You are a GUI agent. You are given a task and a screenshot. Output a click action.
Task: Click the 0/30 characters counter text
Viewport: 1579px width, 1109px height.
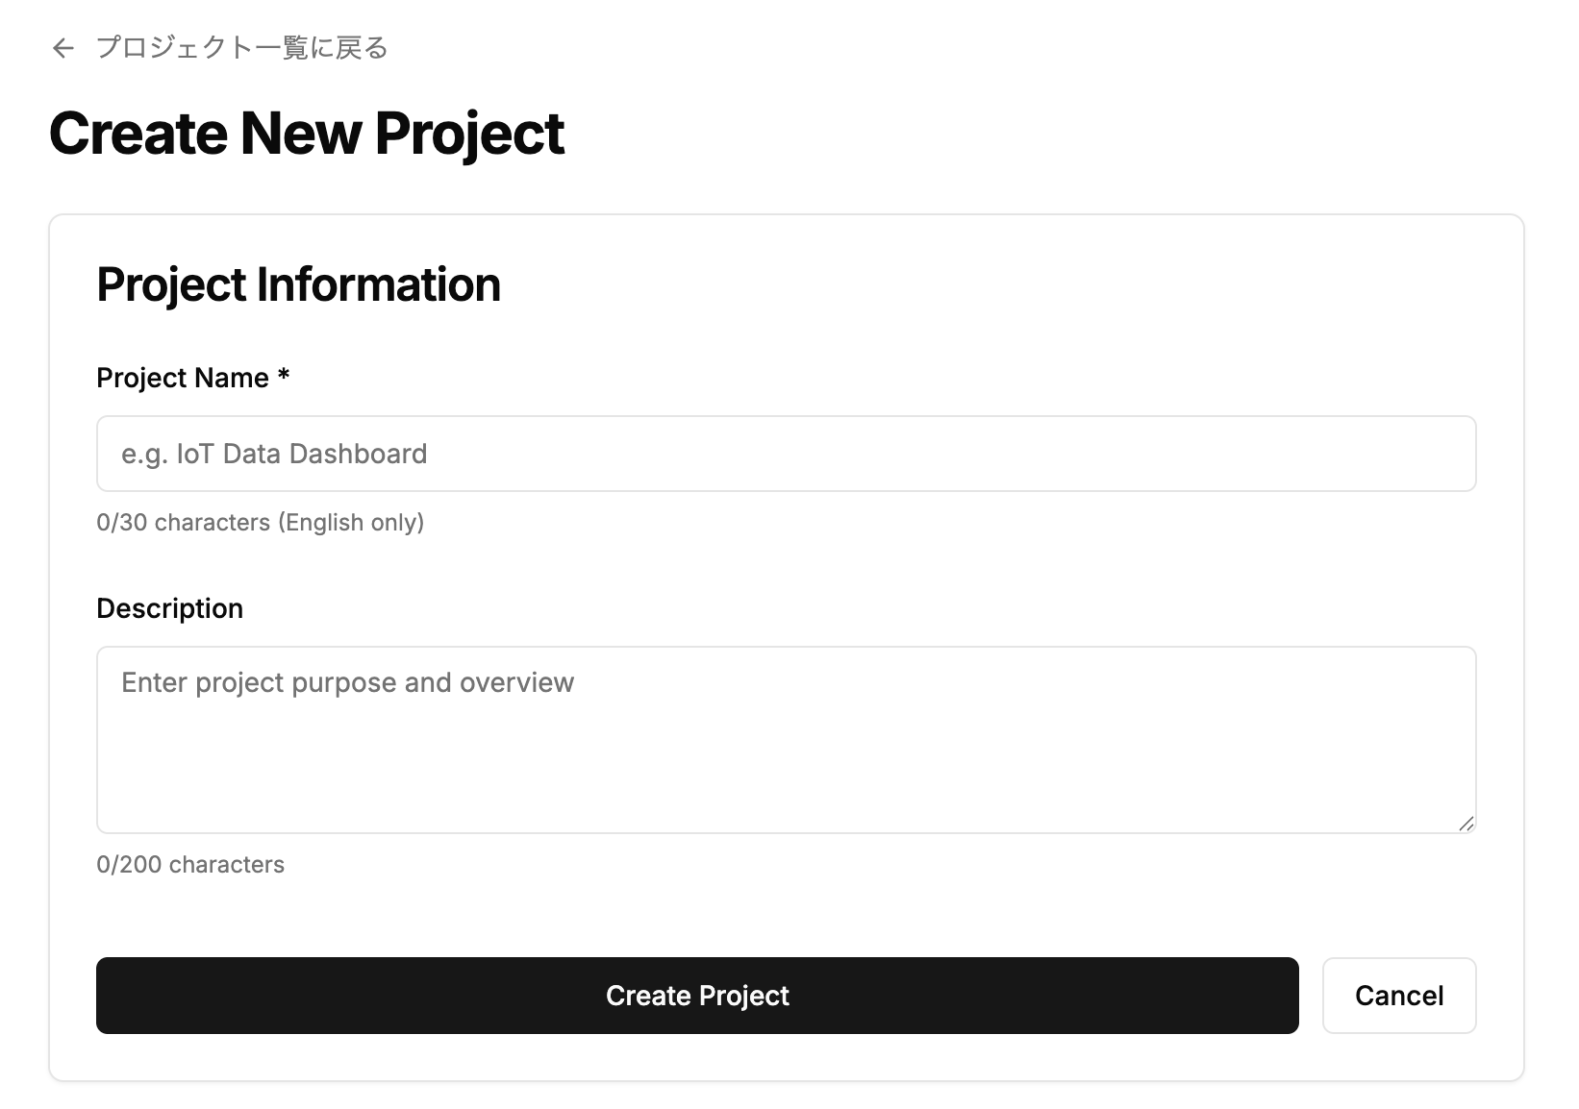point(178,522)
